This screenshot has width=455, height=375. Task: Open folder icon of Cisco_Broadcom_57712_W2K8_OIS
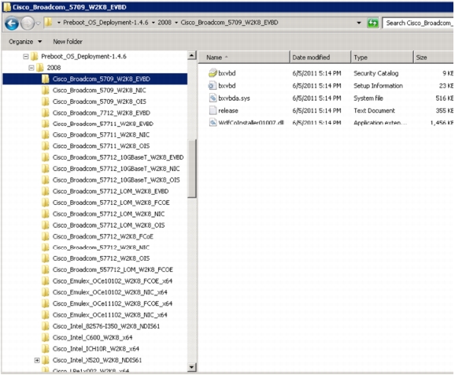[46, 258]
